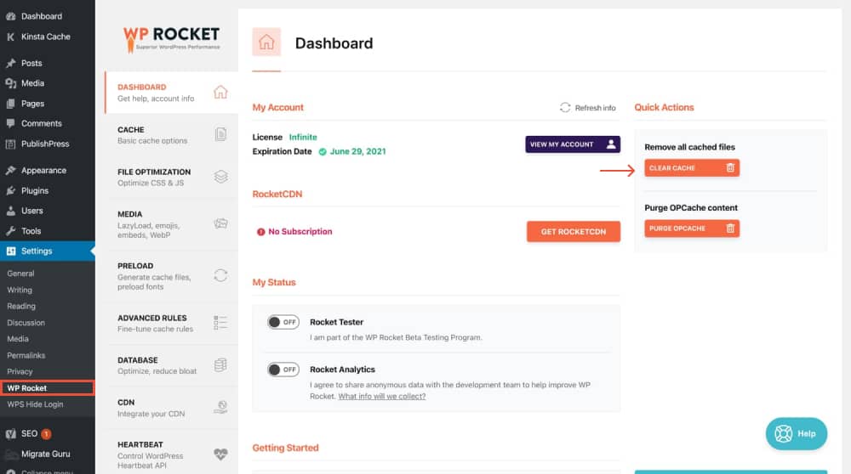This screenshot has height=474, width=851.
Task: Open Privacy settings submenu
Action: pyautogui.click(x=20, y=371)
